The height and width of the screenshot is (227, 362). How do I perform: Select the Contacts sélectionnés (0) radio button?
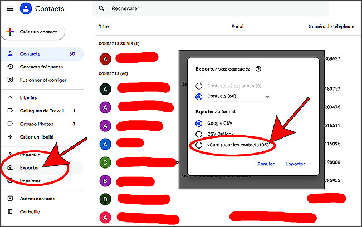pos(199,86)
